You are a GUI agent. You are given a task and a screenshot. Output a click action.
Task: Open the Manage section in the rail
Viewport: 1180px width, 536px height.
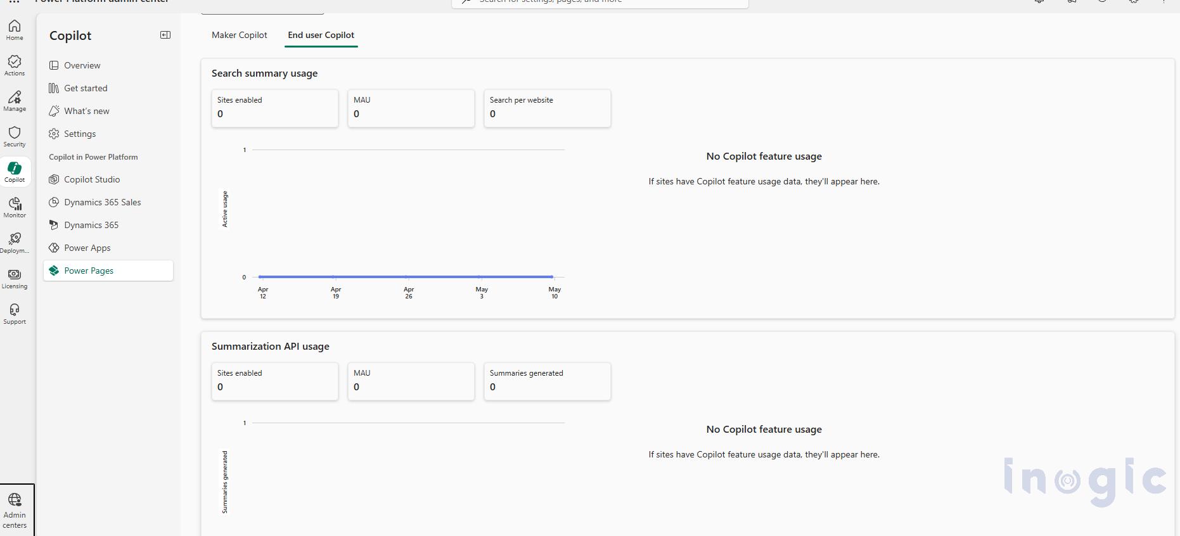[x=15, y=101]
